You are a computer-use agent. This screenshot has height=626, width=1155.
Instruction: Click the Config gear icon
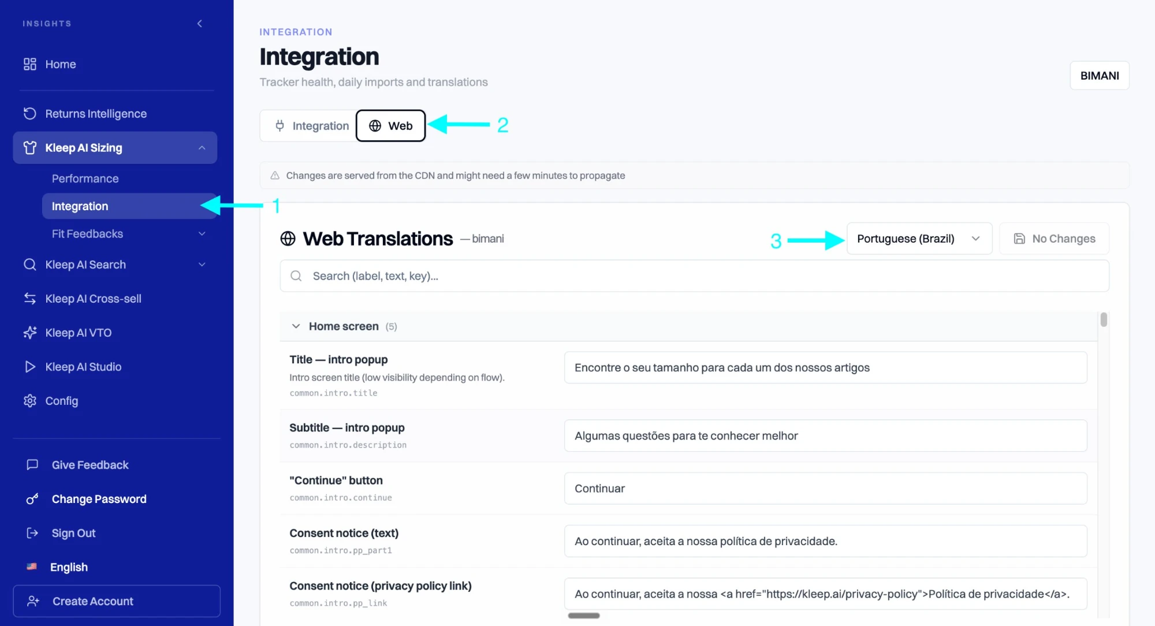tap(30, 401)
